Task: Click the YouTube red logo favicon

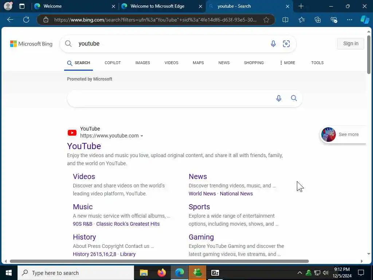Action: pos(72,133)
